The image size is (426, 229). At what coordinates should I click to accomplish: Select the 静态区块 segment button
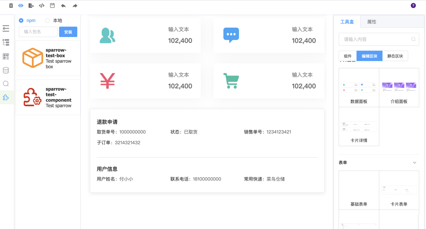(x=395, y=56)
